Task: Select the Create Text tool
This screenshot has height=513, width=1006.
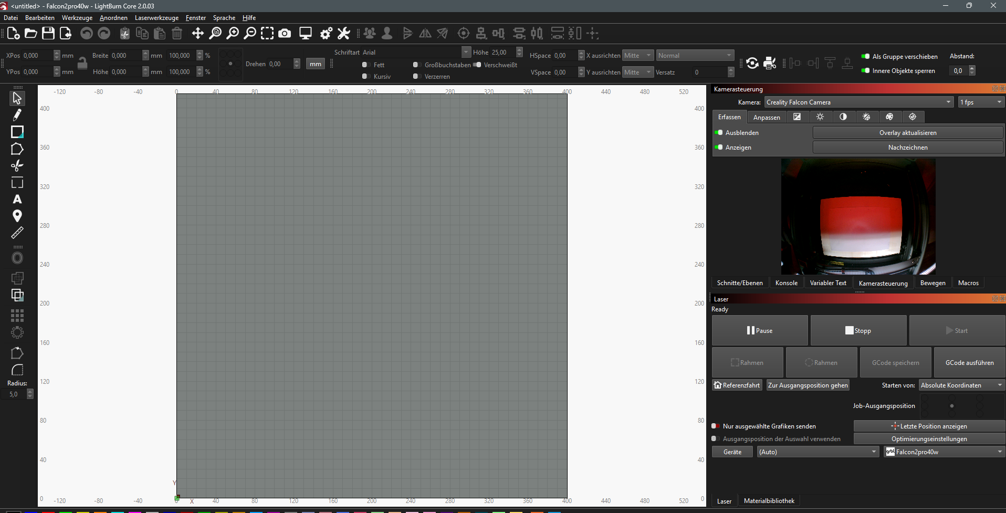Action: (x=17, y=200)
